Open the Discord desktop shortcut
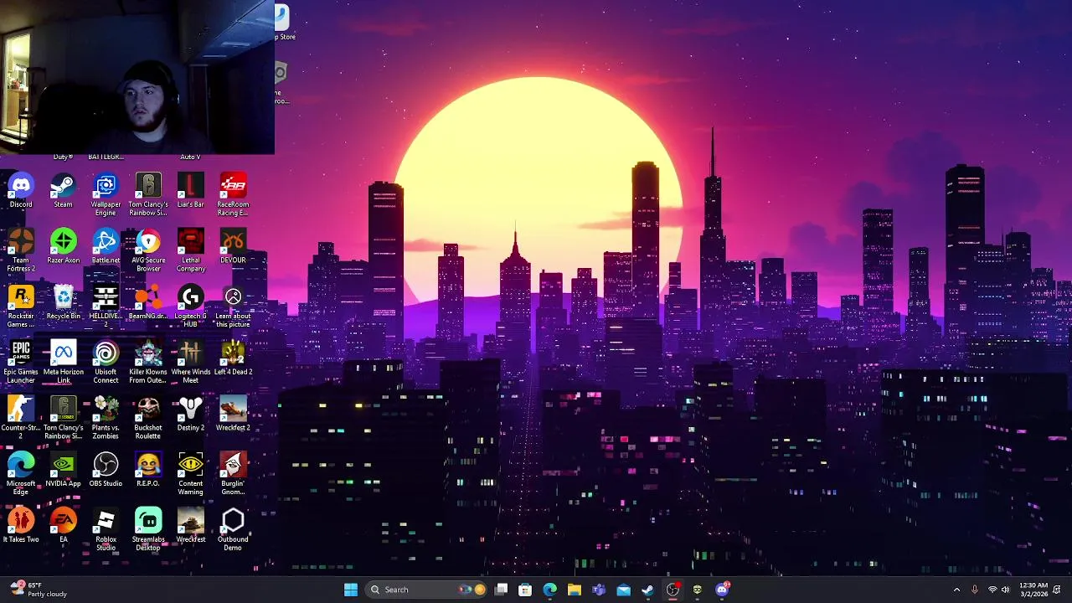Viewport: 1072px width, 603px height. click(21, 191)
